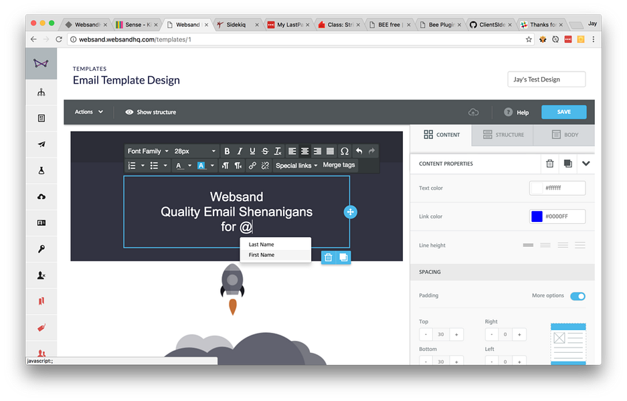Open the paper plane sidebar item

click(x=41, y=144)
